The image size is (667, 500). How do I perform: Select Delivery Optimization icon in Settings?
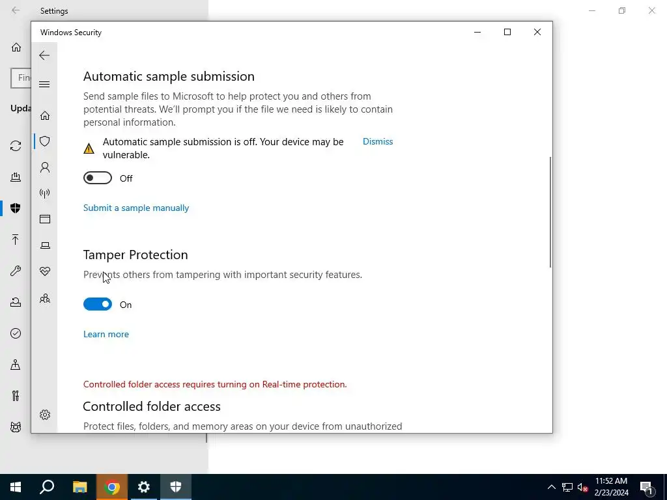[16, 177]
